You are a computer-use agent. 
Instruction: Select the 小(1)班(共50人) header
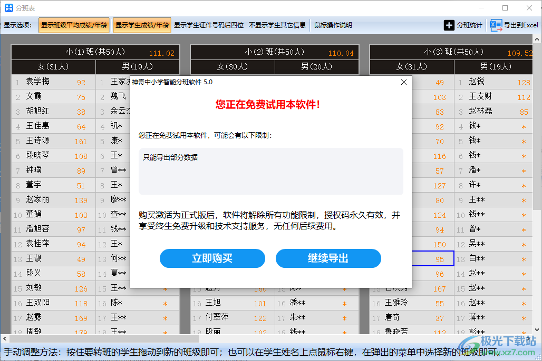(95, 52)
